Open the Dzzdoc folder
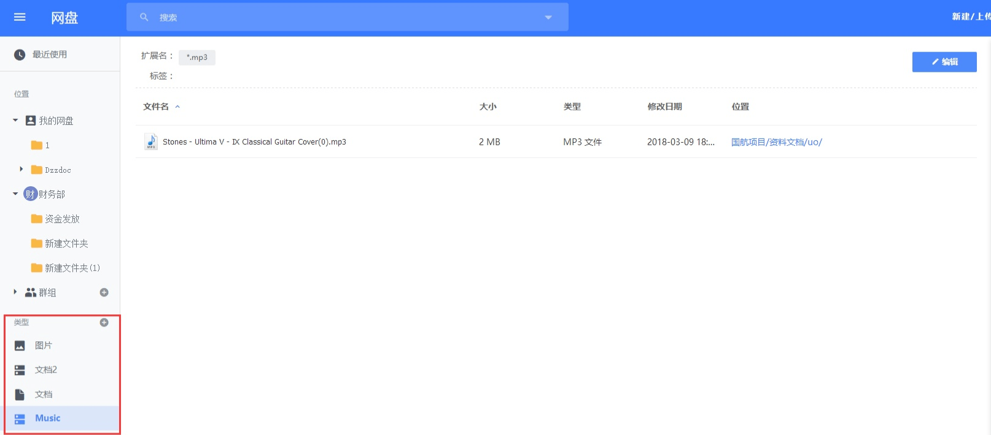 (x=58, y=170)
